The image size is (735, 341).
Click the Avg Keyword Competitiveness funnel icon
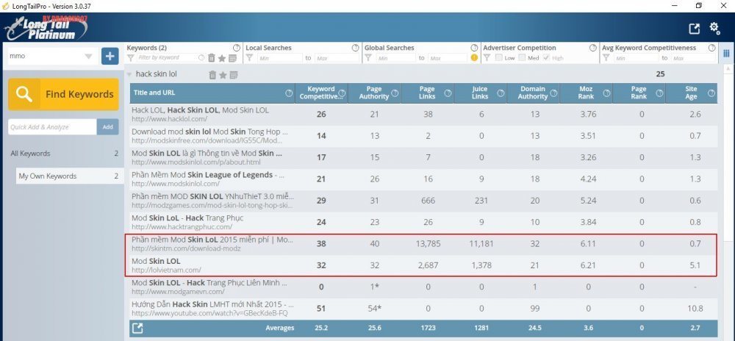(x=606, y=57)
